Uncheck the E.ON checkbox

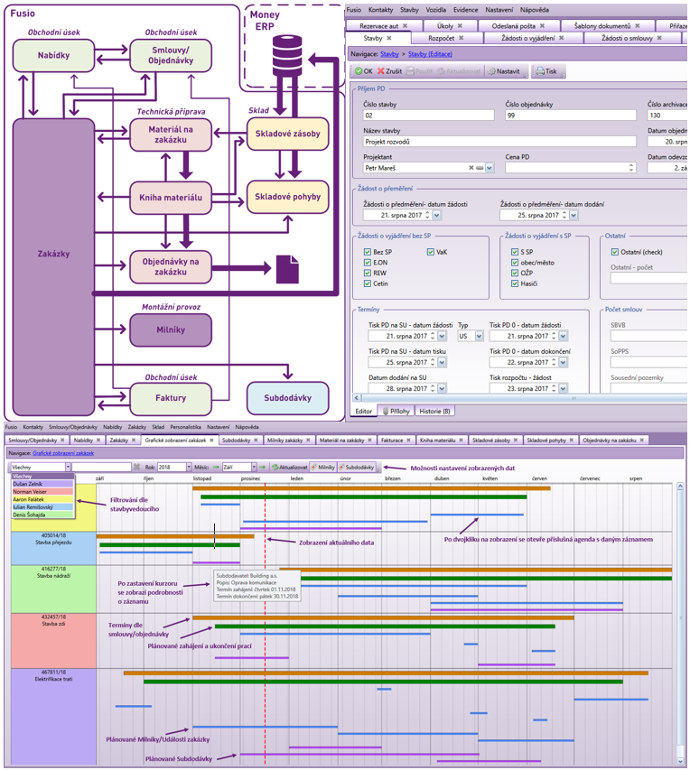tap(367, 262)
